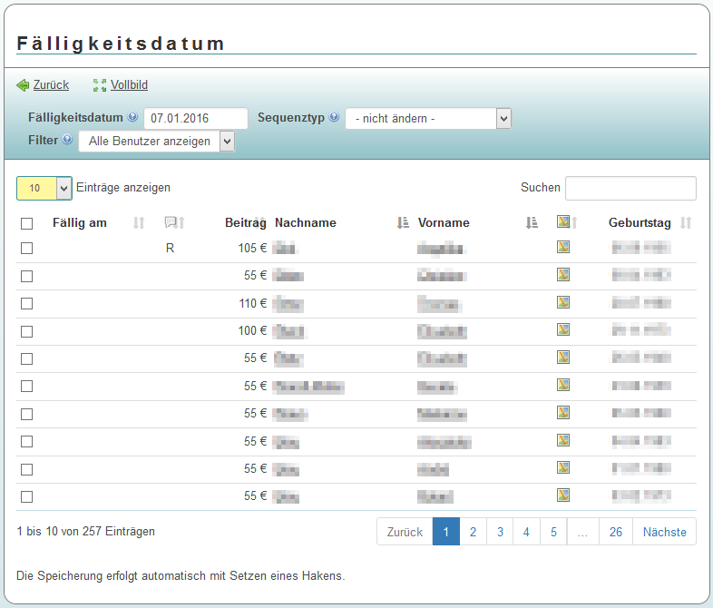Click the Suchen search input field
This screenshot has width=713, height=608.
(x=630, y=188)
